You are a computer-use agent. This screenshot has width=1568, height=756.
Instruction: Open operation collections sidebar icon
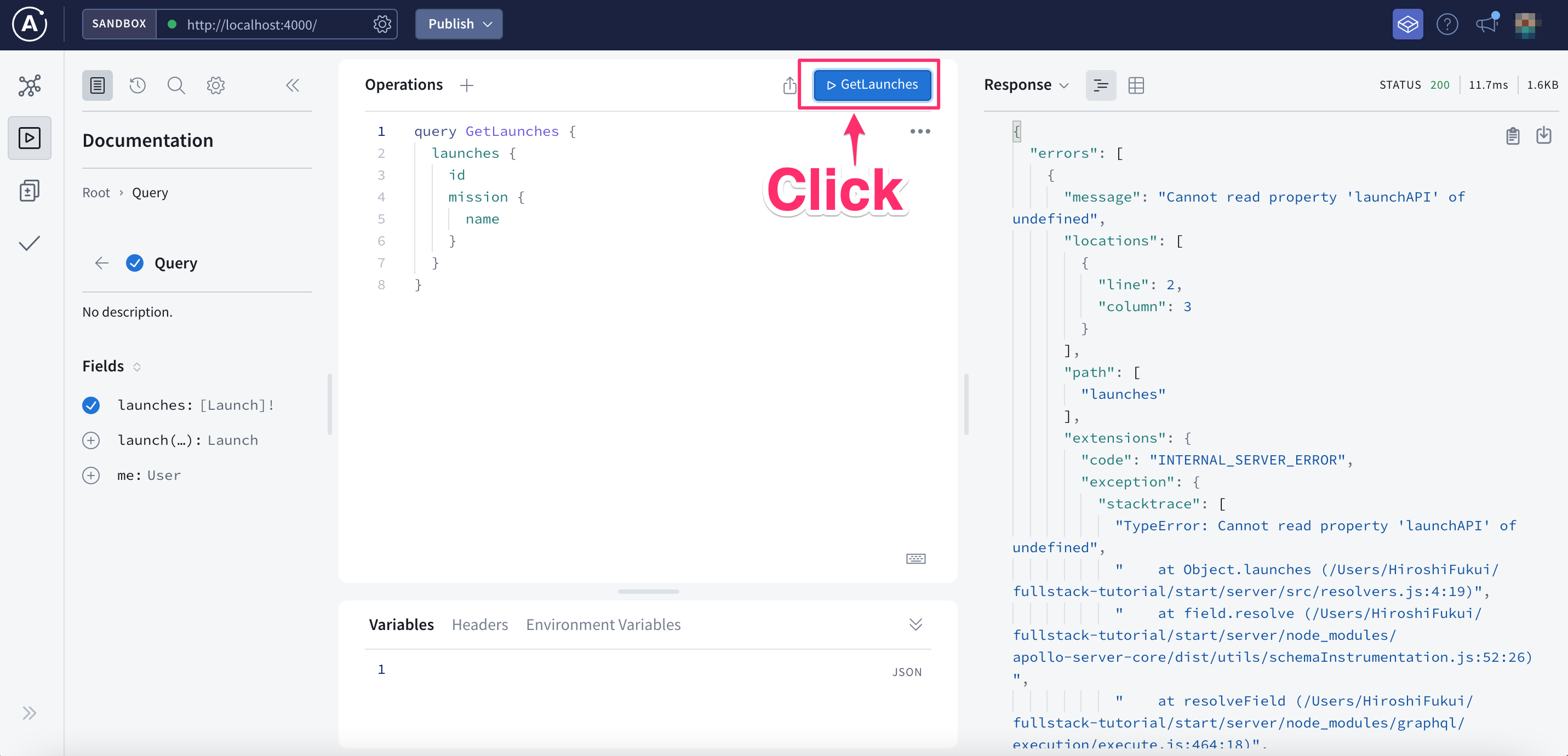(x=29, y=191)
